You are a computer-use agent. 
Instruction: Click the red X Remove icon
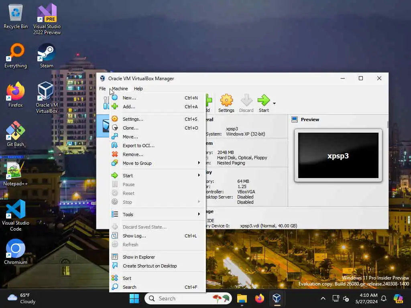114,154
